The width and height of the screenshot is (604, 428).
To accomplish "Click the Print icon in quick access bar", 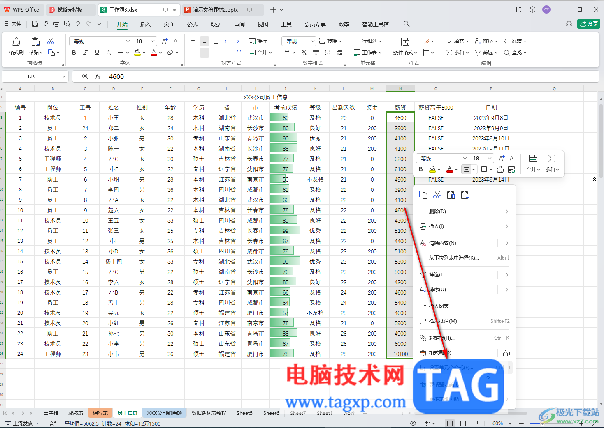I will click(56, 24).
